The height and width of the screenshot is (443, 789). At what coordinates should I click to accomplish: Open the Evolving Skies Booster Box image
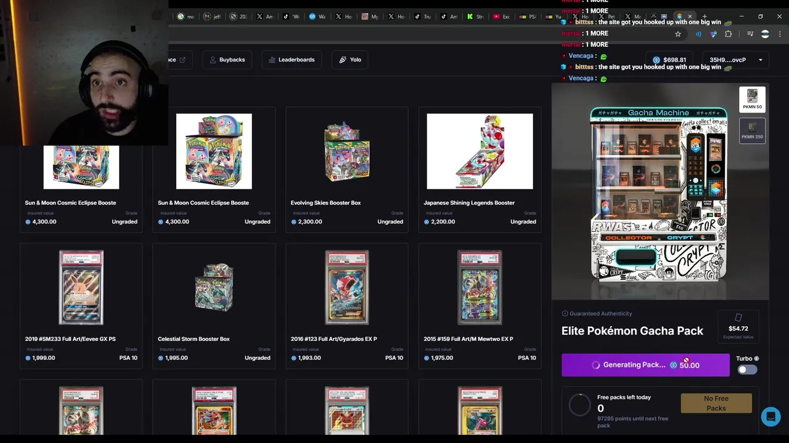click(x=347, y=151)
